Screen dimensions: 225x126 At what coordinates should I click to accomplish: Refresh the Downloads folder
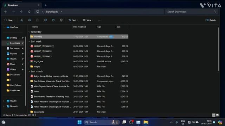coord(29,12)
